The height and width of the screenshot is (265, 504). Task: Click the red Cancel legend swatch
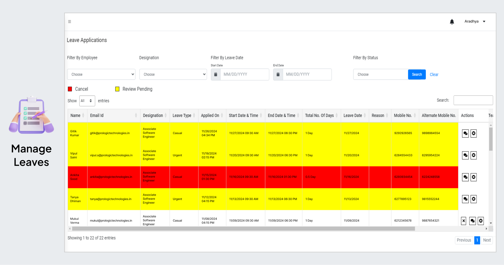click(x=70, y=89)
